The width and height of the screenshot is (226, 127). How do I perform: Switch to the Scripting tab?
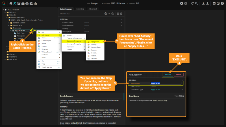click(x=80, y=9)
